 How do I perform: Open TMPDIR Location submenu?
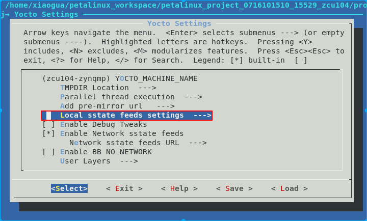click(x=108, y=88)
